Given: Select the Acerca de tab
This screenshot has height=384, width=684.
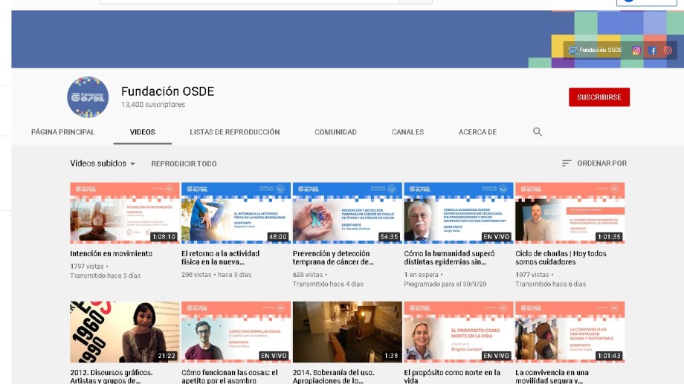Looking at the screenshot, I should click(x=477, y=132).
